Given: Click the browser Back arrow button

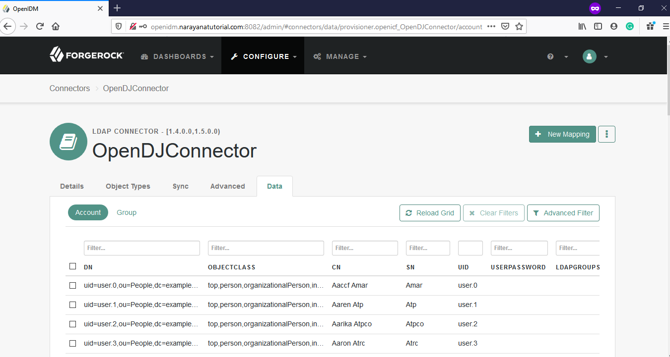Looking at the screenshot, I should pyautogui.click(x=8, y=26).
